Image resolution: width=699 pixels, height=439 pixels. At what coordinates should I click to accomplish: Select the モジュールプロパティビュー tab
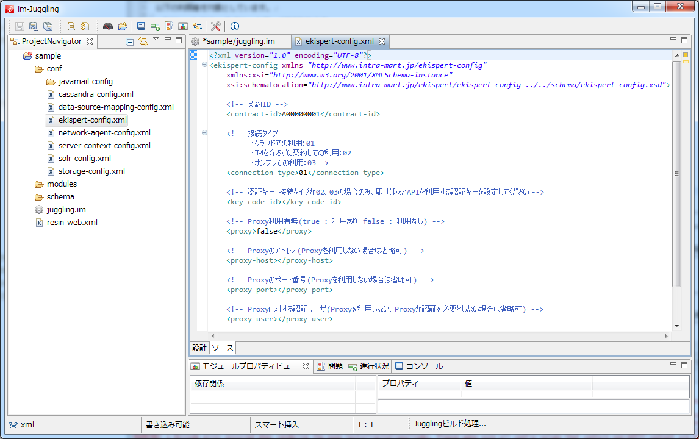249,366
